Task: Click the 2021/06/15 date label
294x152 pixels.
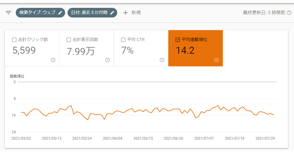Action: point(143,138)
